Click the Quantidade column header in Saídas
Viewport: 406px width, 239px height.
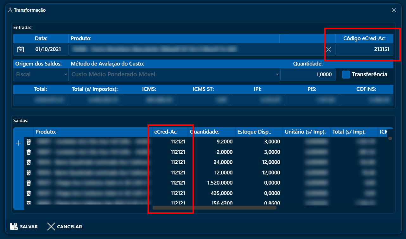(x=212, y=132)
